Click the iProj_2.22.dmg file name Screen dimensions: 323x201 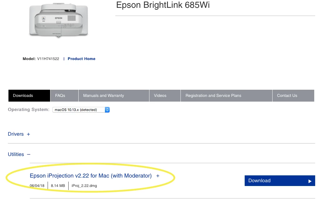tap(84, 186)
